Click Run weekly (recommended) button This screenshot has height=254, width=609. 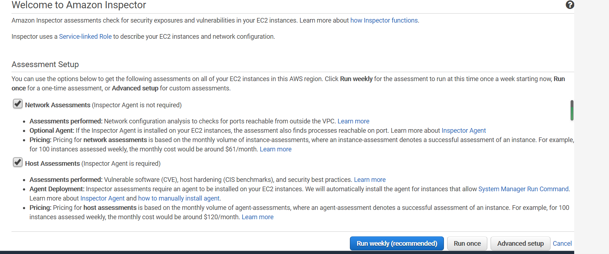click(397, 243)
